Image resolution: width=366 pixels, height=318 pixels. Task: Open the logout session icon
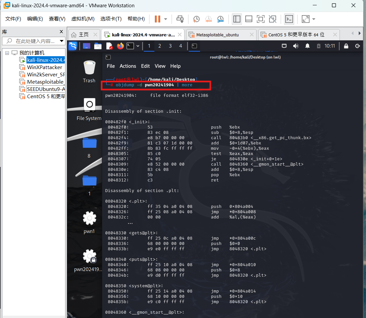(x=357, y=46)
